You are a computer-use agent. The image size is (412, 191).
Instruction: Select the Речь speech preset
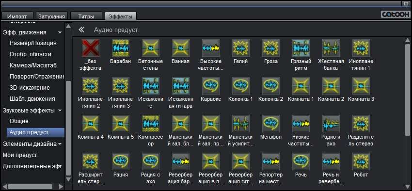(x=301, y=161)
